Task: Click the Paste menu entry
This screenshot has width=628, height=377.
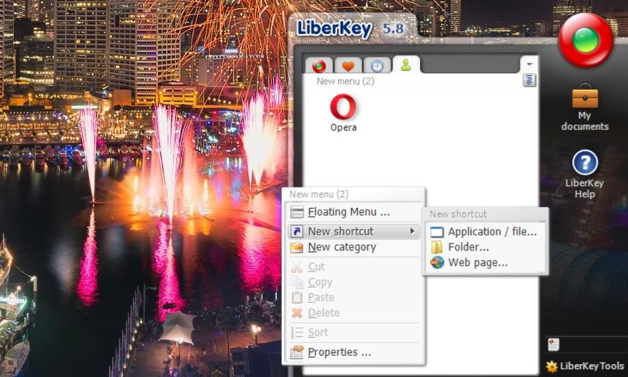Action: point(354,297)
